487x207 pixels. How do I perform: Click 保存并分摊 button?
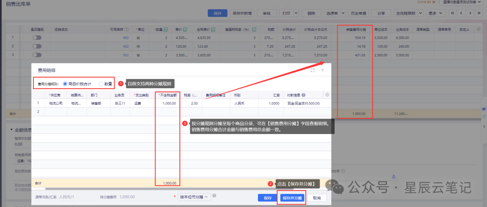coord(291,198)
